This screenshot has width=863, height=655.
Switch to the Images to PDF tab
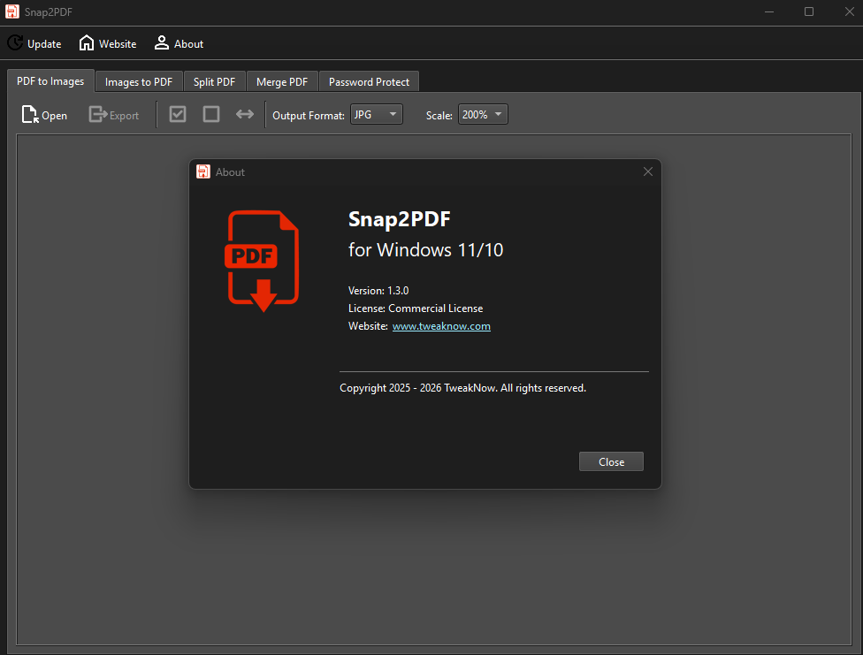pos(139,82)
